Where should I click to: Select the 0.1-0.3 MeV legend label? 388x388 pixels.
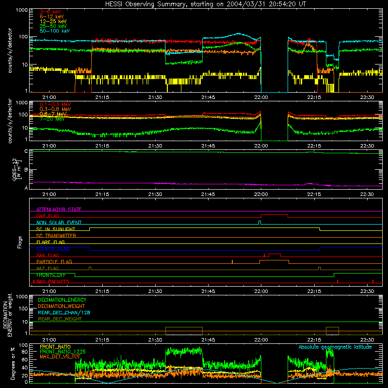pos(55,104)
